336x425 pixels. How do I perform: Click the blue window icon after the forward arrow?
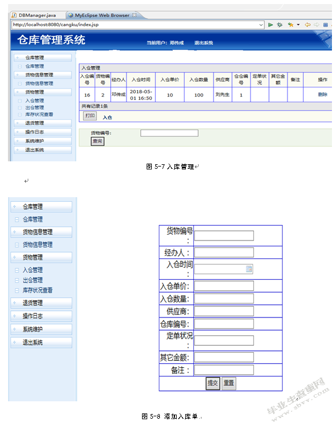click(326, 25)
